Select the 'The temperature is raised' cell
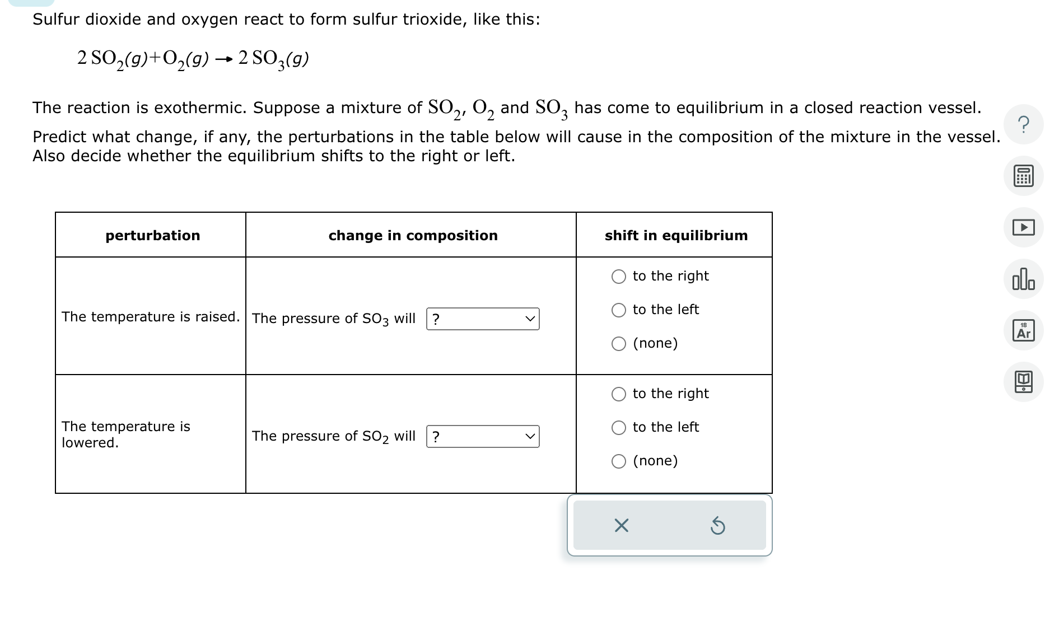Image resolution: width=1045 pixels, height=617 pixels. [x=151, y=316]
